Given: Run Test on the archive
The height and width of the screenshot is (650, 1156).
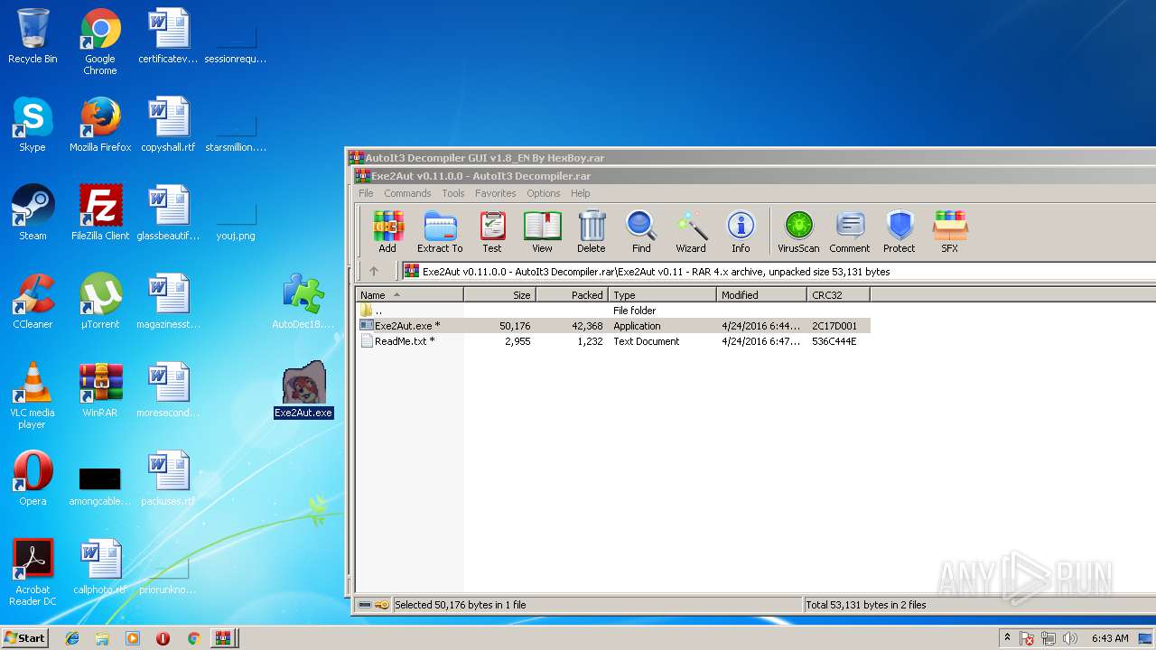Looking at the screenshot, I should pyautogui.click(x=492, y=232).
